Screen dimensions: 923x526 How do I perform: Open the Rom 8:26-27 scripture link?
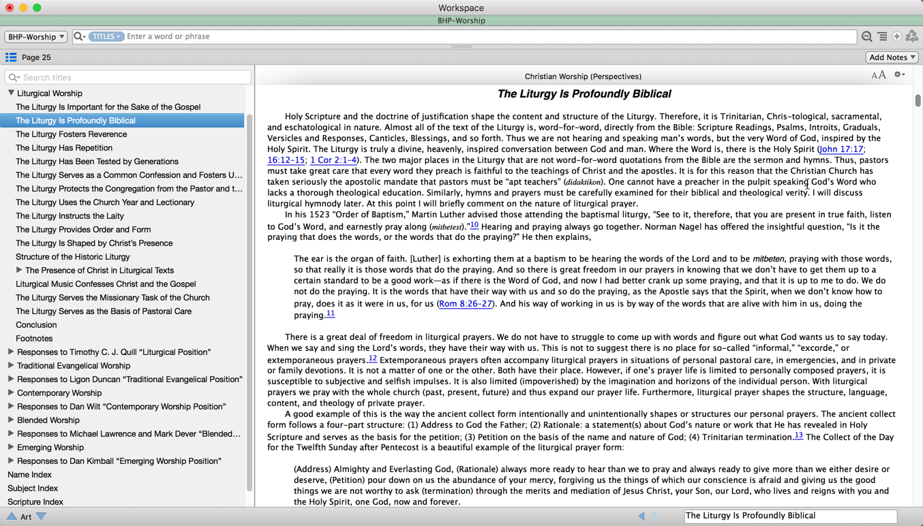pyautogui.click(x=466, y=304)
